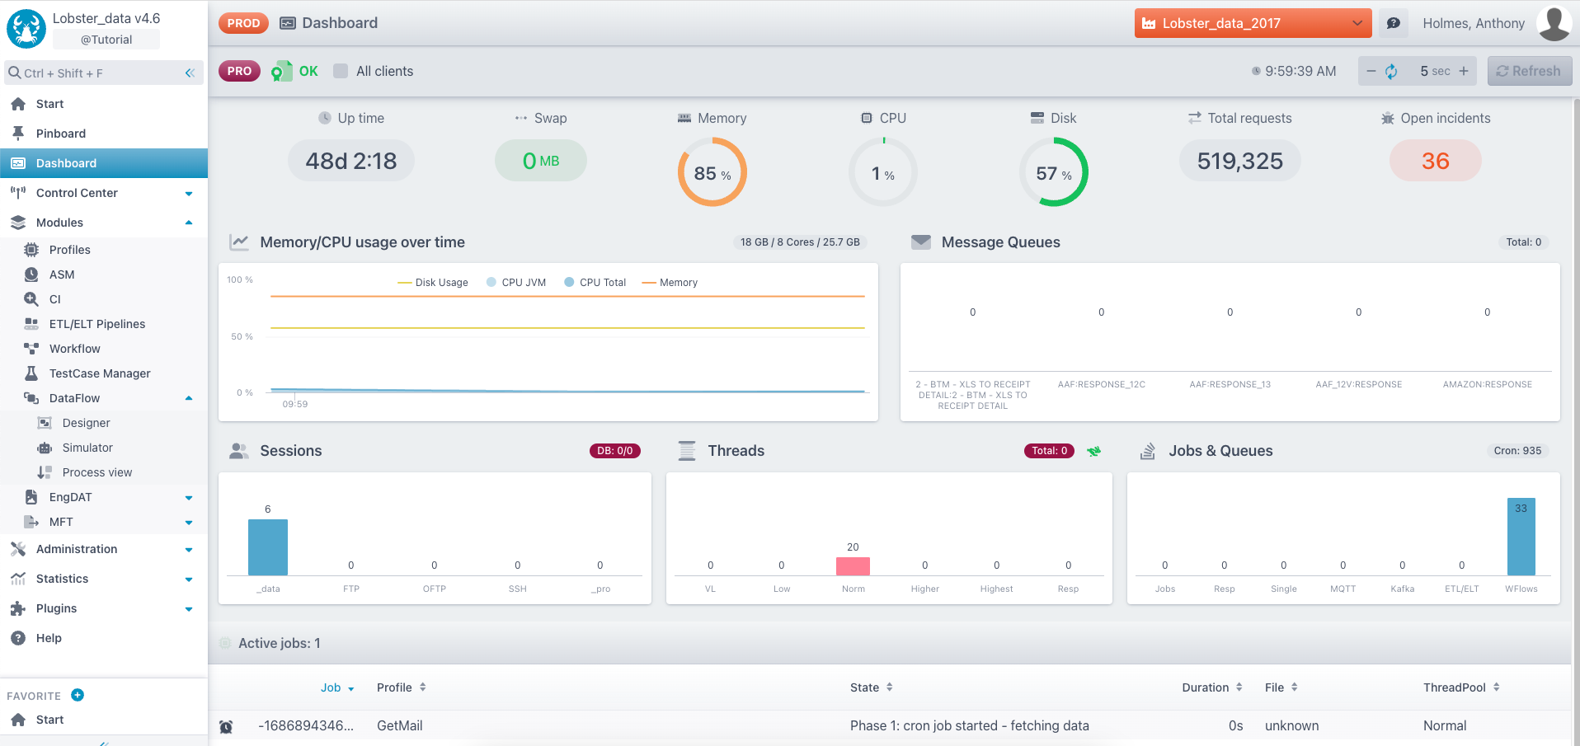Select Process view in sidebar
Screen dimensions: 1580x746
click(96, 472)
